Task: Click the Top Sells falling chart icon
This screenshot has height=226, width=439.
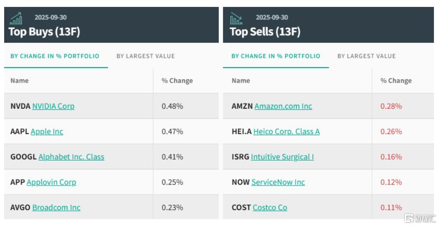Action: pyautogui.click(x=236, y=18)
